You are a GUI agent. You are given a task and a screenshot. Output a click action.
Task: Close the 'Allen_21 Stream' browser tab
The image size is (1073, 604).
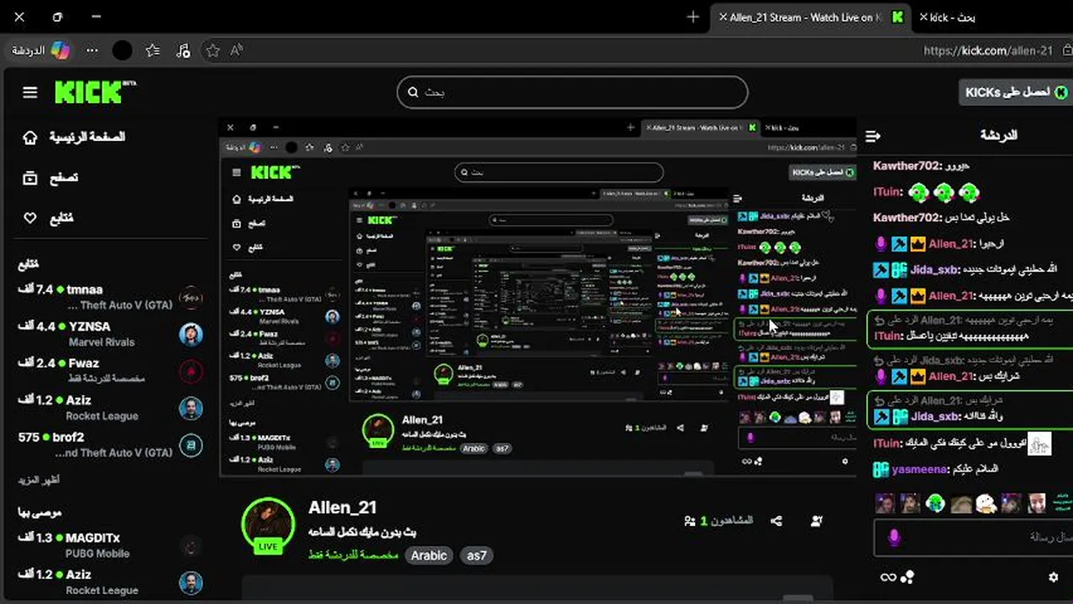722,17
